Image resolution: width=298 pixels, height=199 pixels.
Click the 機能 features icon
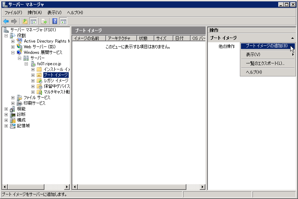13,109
